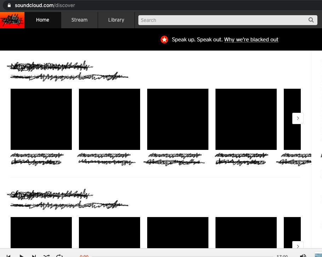Open the Home tab
The height and width of the screenshot is (257, 322).
(43, 20)
